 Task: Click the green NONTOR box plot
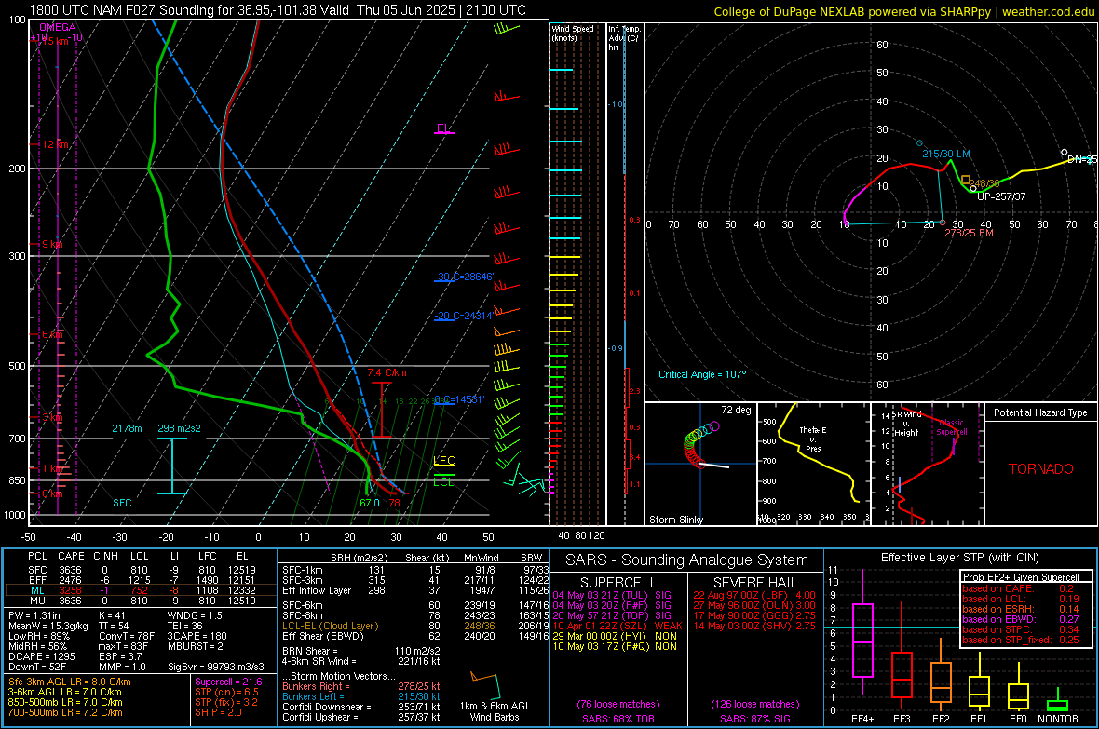1057,702
